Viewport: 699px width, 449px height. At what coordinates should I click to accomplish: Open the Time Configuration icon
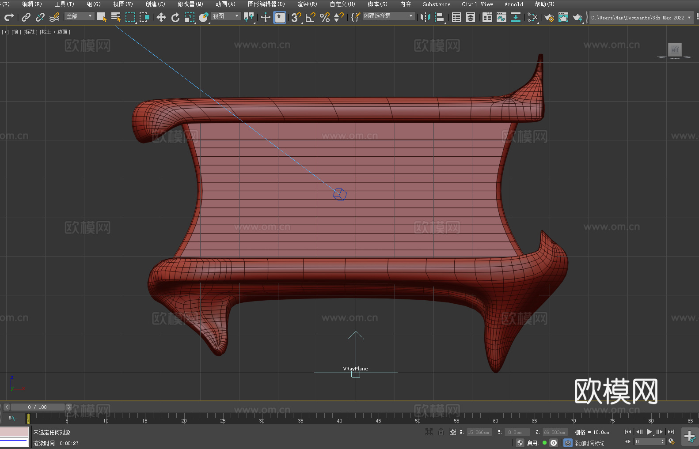coord(672,441)
